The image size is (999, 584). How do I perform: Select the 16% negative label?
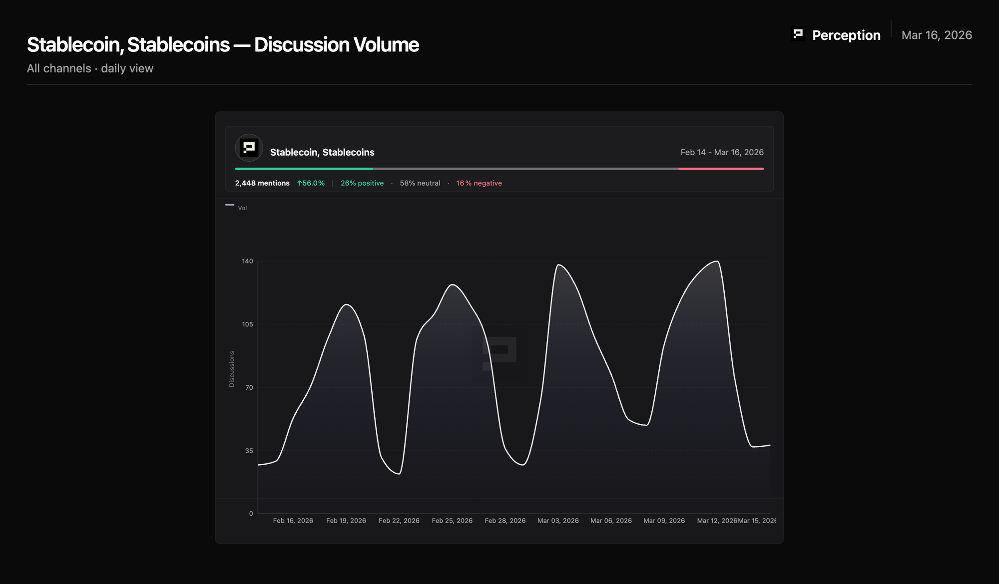pos(479,183)
